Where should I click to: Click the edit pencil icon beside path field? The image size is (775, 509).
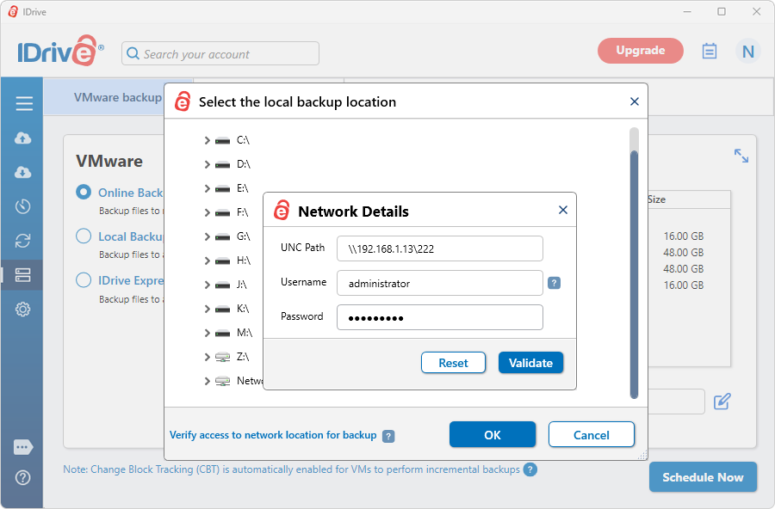(722, 402)
